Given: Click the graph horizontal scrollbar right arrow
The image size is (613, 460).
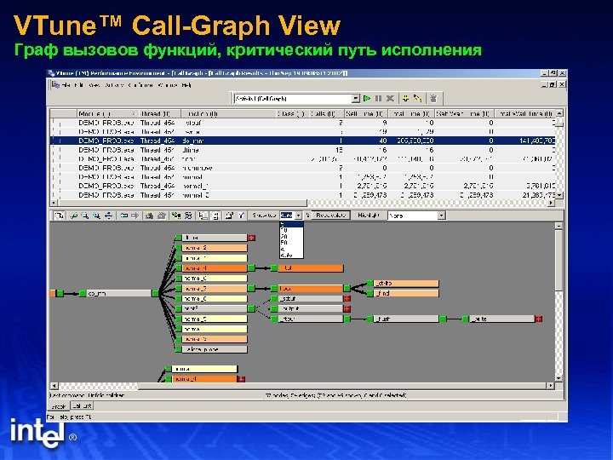Looking at the screenshot, I should tap(551, 386).
